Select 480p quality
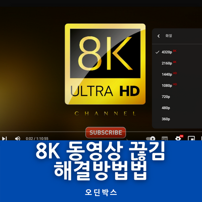The image size is (202, 202). 177,108
